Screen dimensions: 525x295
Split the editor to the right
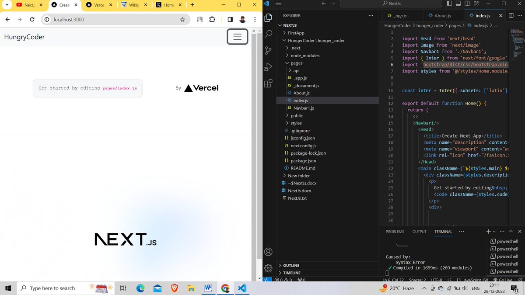[x=511, y=15]
